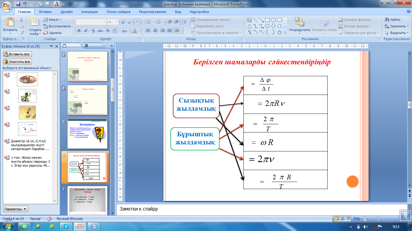Viewport: 412px width, 231px height.
Task: Open the Рецензирование tab
Action: click(x=153, y=12)
